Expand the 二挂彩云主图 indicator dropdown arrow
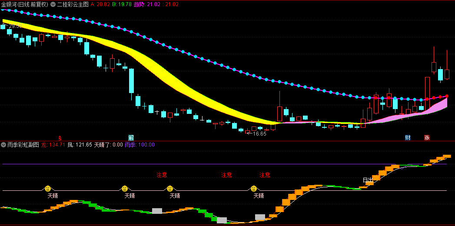Screen dimensions: 455x226 click(53, 4)
